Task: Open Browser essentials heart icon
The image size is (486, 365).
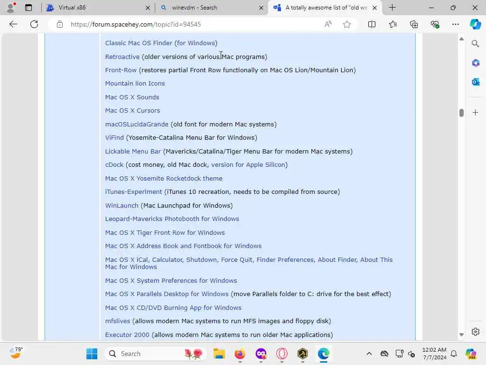Action: (x=435, y=24)
